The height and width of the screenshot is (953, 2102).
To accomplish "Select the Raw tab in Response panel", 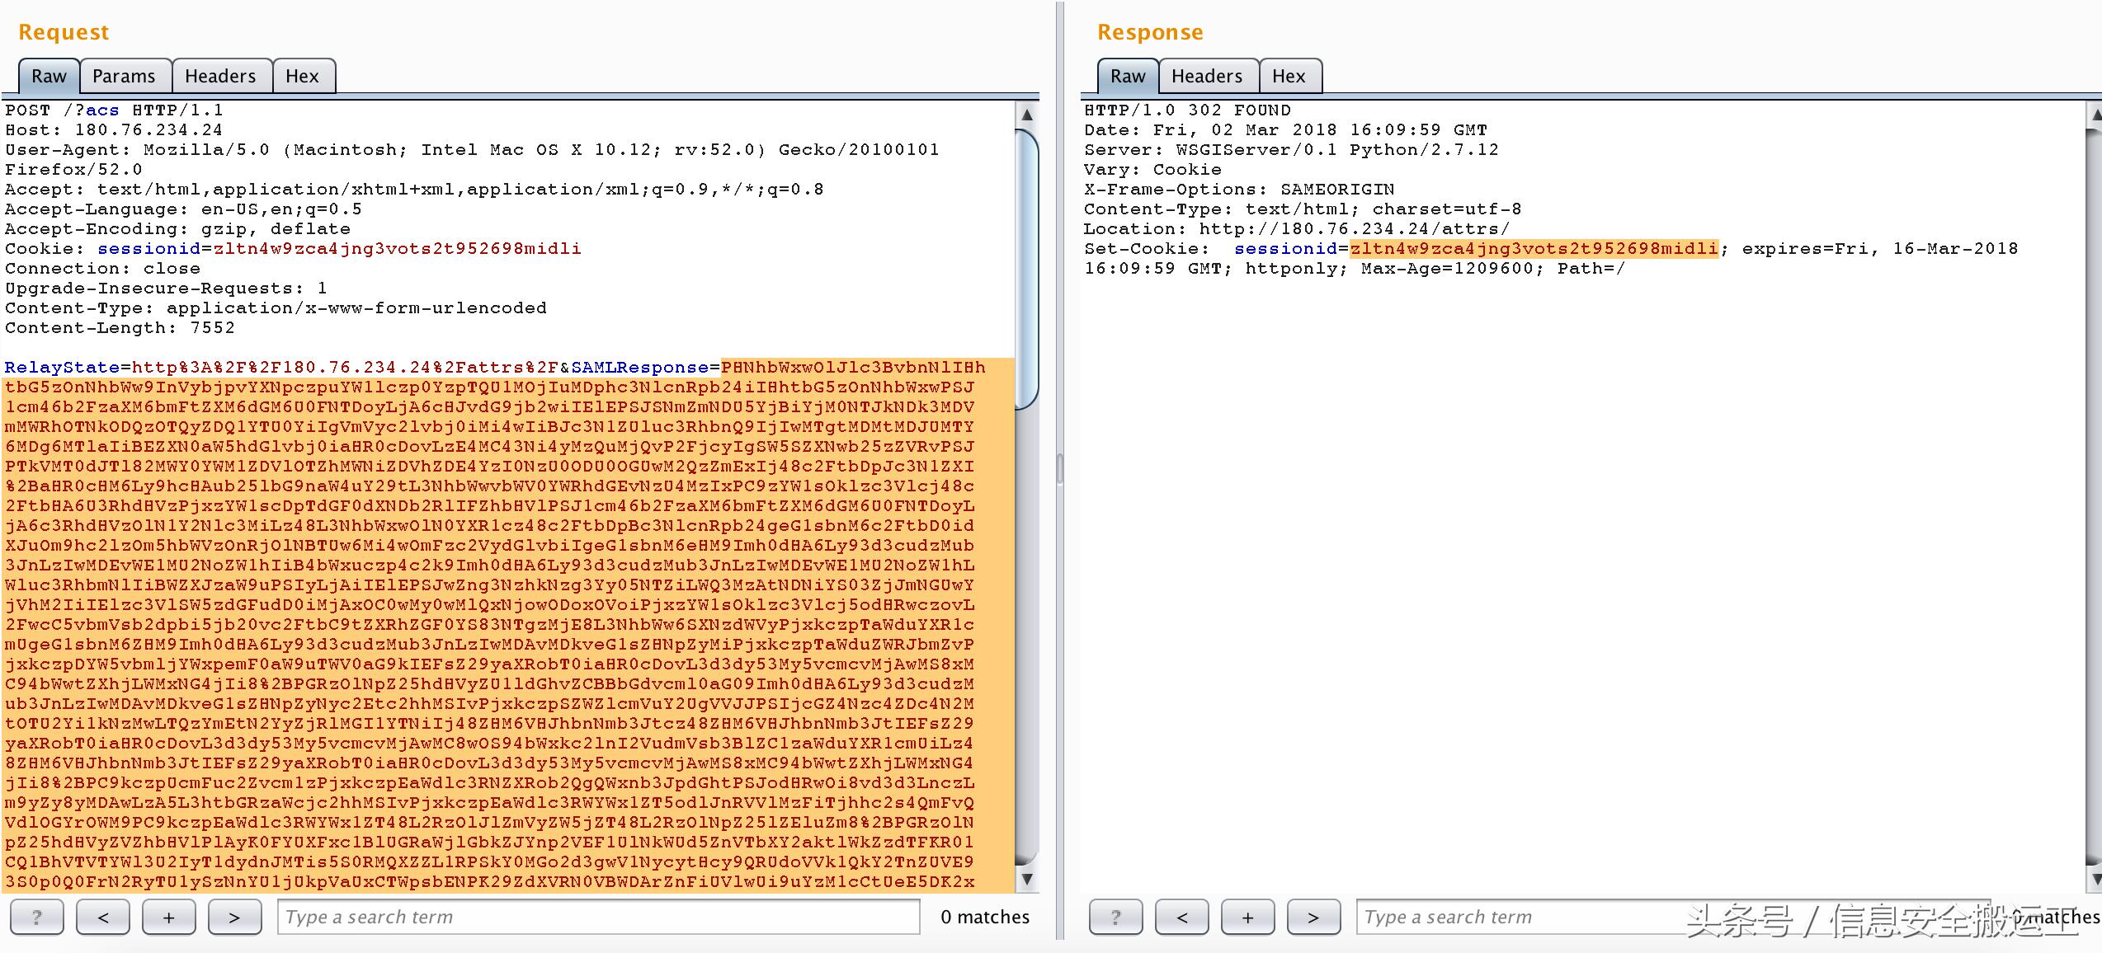I will coord(1126,75).
